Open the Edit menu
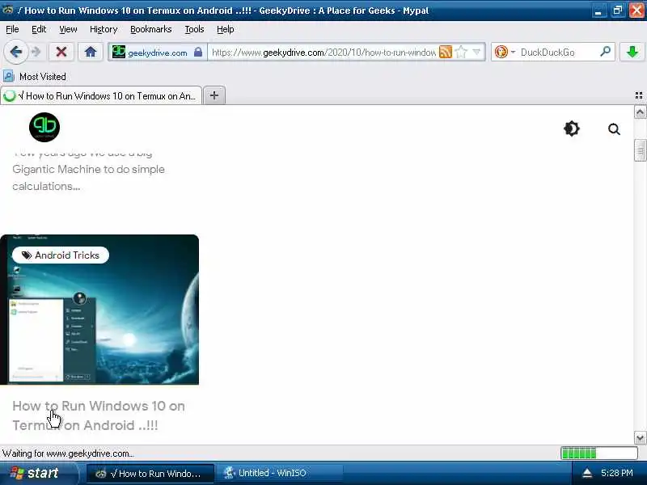647x485 pixels. click(x=39, y=29)
